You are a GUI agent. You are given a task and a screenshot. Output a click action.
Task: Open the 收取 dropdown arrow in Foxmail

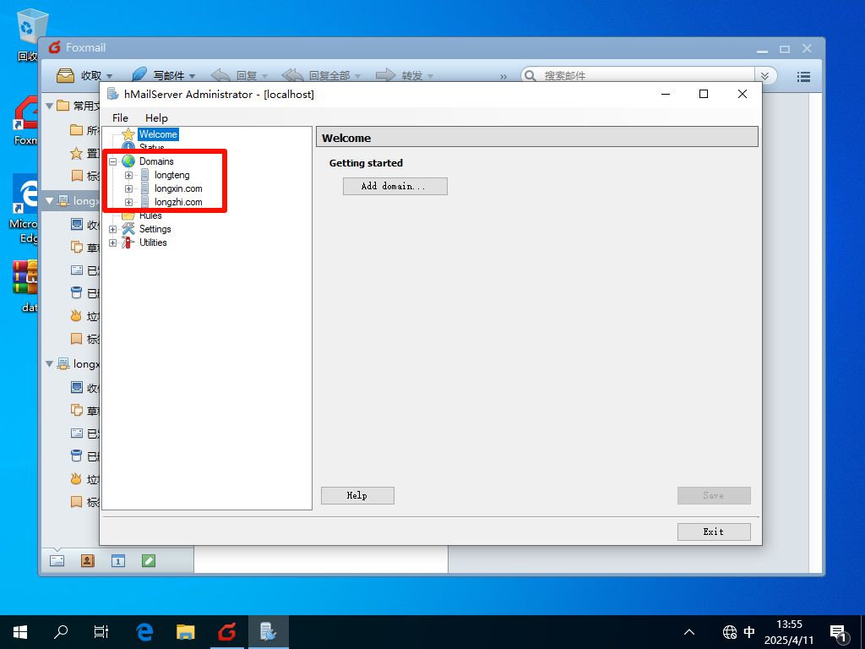[109, 76]
